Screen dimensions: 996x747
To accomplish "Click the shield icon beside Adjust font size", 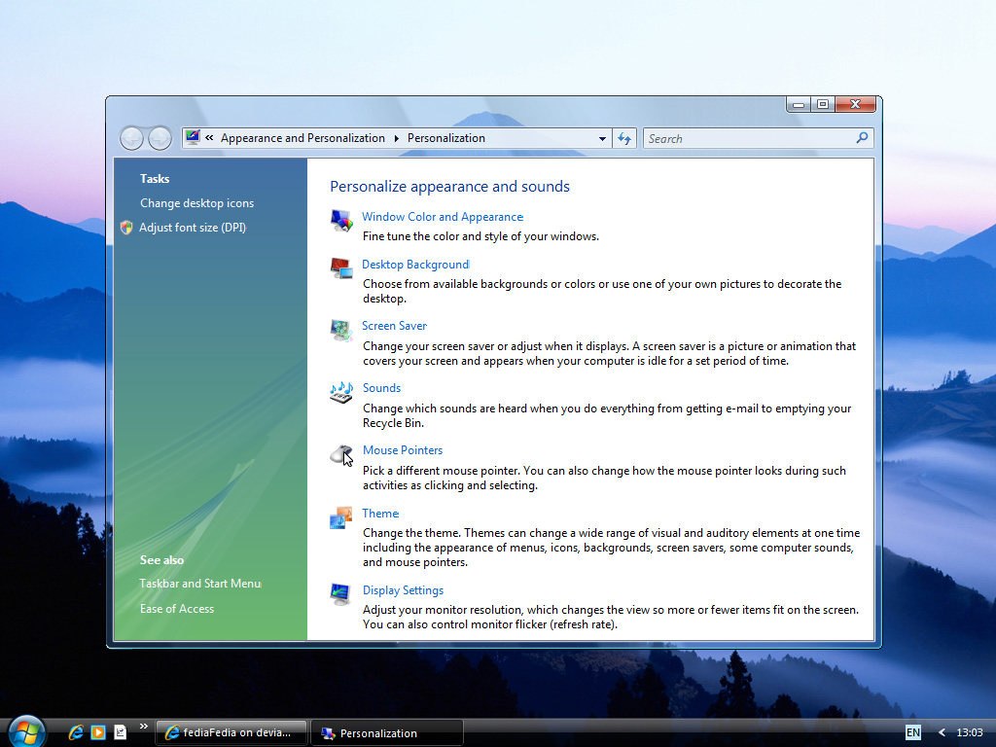I will pos(126,228).
